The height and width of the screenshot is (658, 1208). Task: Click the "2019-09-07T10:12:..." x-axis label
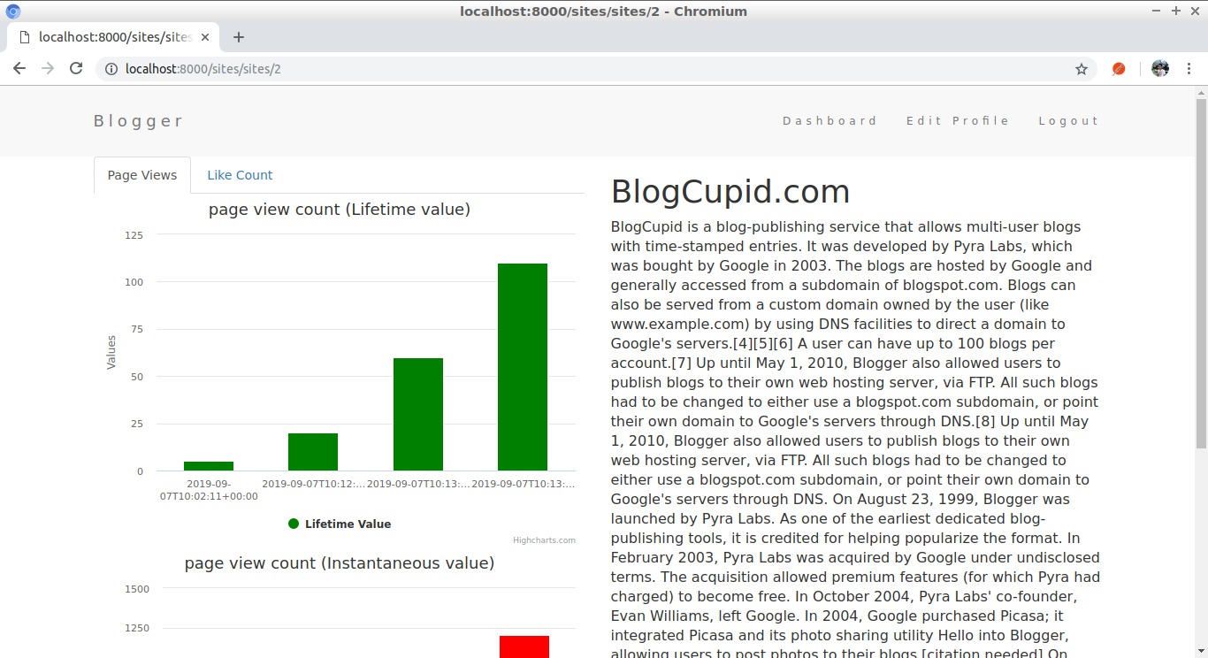tap(313, 484)
